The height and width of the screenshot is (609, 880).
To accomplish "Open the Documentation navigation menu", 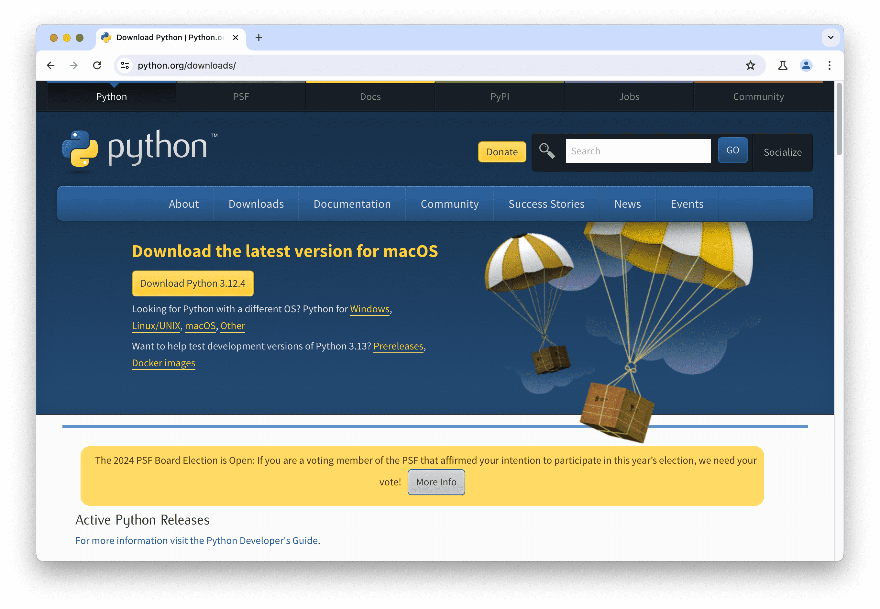I will (352, 204).
